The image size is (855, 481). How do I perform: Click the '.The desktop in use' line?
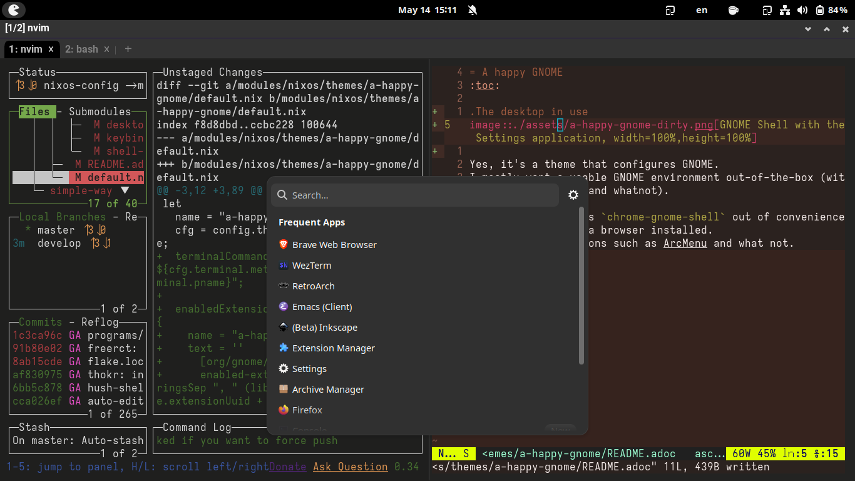(529, 111)
